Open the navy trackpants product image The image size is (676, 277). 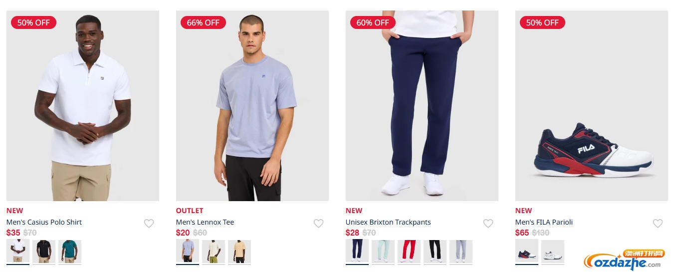[x=422, y=106]
